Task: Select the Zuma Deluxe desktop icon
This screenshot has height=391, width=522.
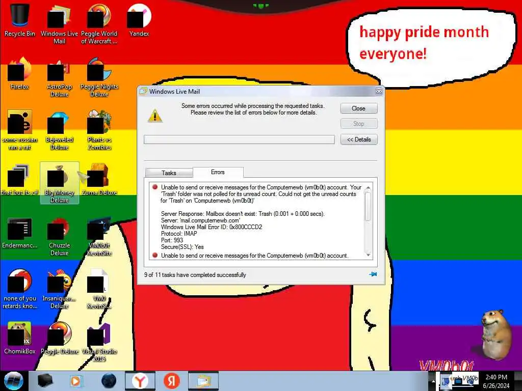Action: click(x=99, y=180)
